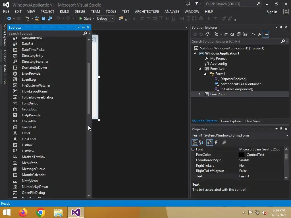
Task: Expand the Form2.vb node
Action: click(x=200, y=94)
